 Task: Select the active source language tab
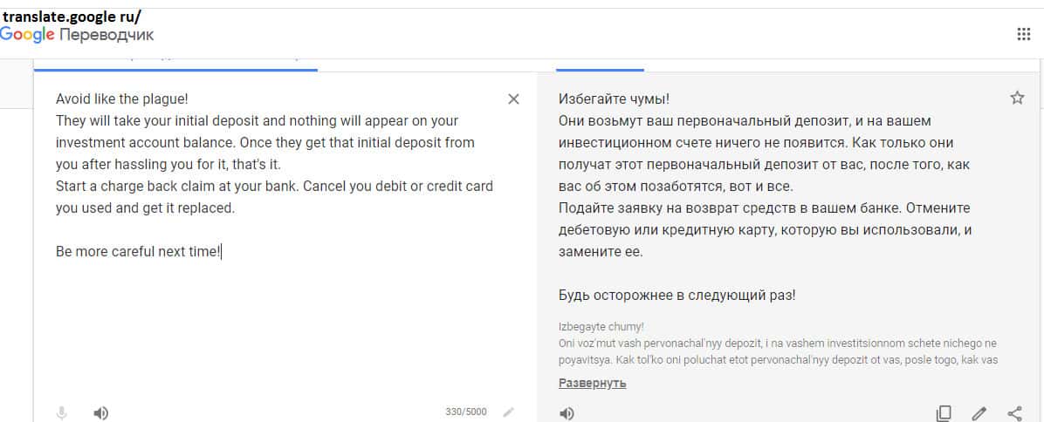tap(175, 63)
